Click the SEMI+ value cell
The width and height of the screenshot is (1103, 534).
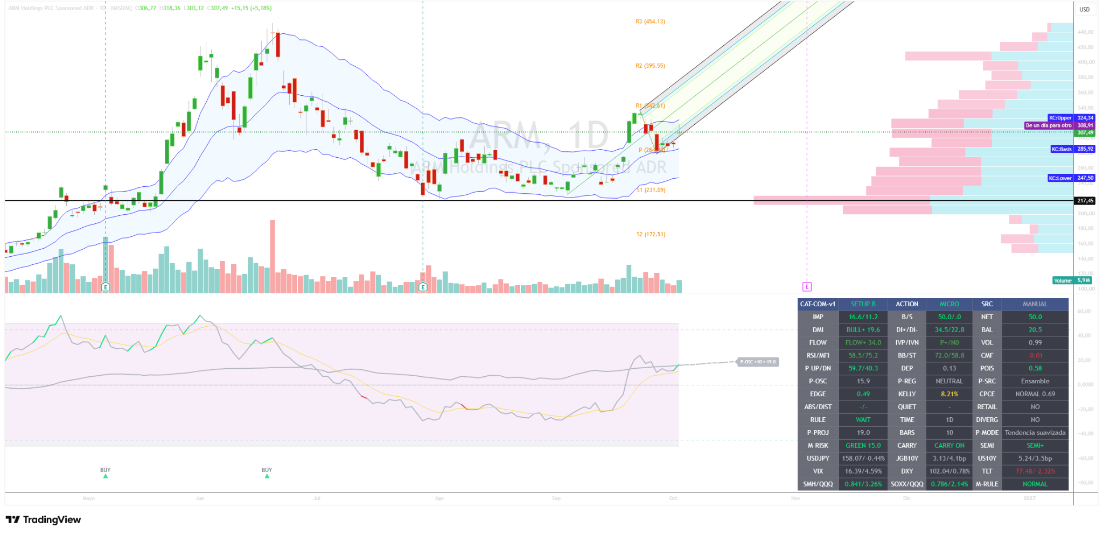pyautogui.click(x=1035, y=446)
